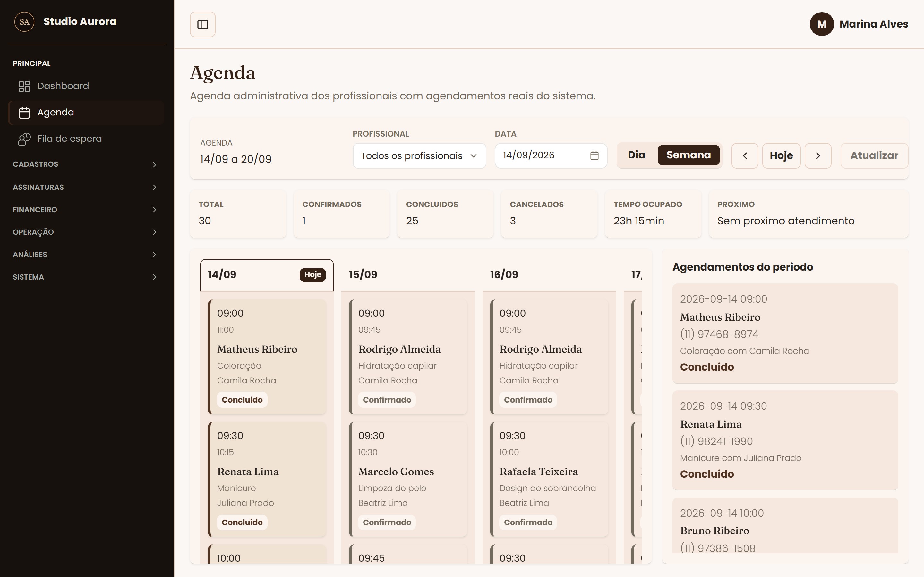Open Dashboard in the sidebar

click(86, 86)
